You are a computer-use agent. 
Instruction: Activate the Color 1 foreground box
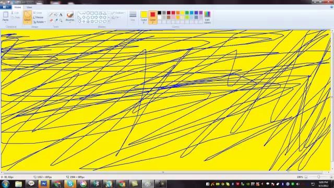[144, 17]
